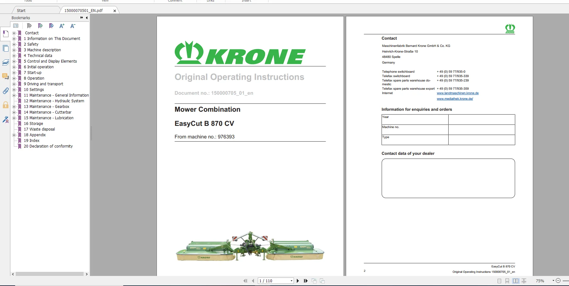Collapse the Bookmarks panel with left arrow
The height and width of the screenshot is (286, 569).
pos(87,18)
